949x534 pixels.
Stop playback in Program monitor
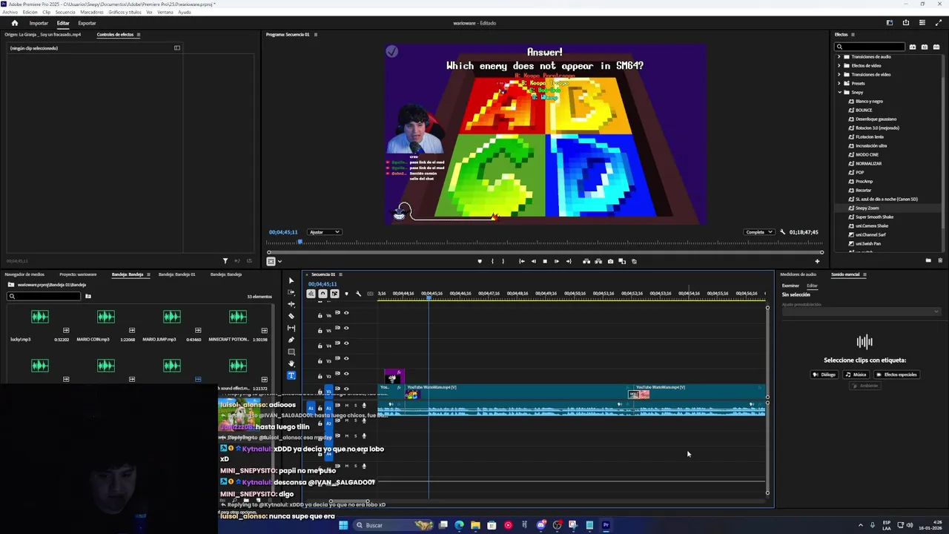click(x=545, y=261)
